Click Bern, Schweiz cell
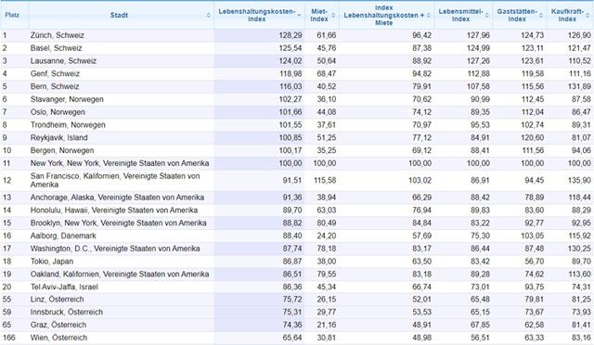 click(122, 87)
